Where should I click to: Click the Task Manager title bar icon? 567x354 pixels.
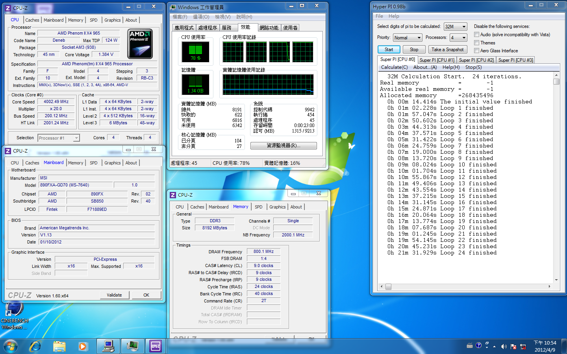click(x=173, y=7)
